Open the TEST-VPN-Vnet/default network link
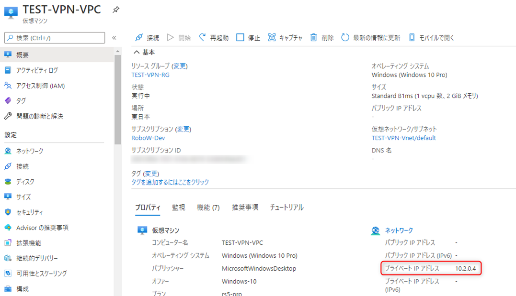 (404, 138)
